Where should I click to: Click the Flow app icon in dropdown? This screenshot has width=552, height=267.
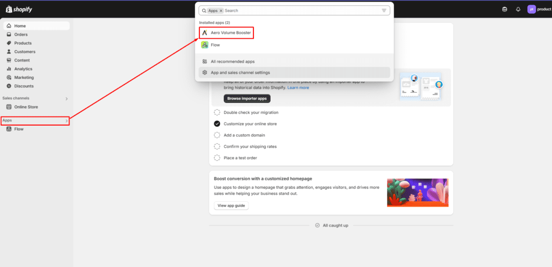205,45
